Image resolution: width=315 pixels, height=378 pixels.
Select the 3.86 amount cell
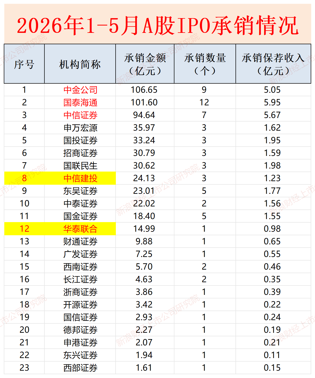145,292
